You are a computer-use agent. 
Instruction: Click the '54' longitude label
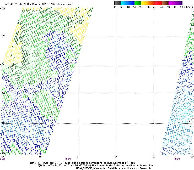tap(116, 157)
